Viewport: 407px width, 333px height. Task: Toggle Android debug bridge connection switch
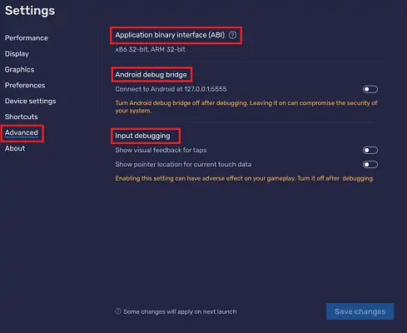tap(370, 89)
